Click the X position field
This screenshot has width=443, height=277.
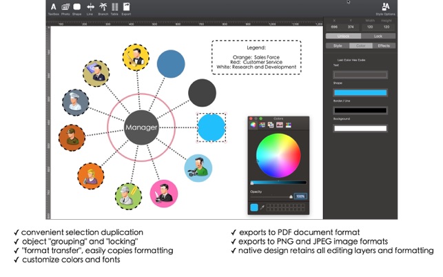pos(334,27)
